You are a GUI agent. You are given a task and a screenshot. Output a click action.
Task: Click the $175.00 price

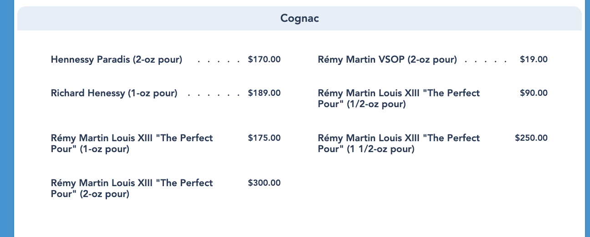[264, 138]
